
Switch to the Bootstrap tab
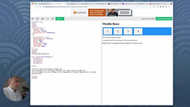click(x=128, y=4)
